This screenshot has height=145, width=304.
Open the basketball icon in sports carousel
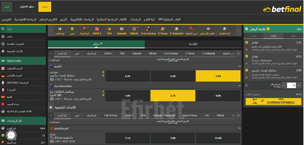pos(85,29)
